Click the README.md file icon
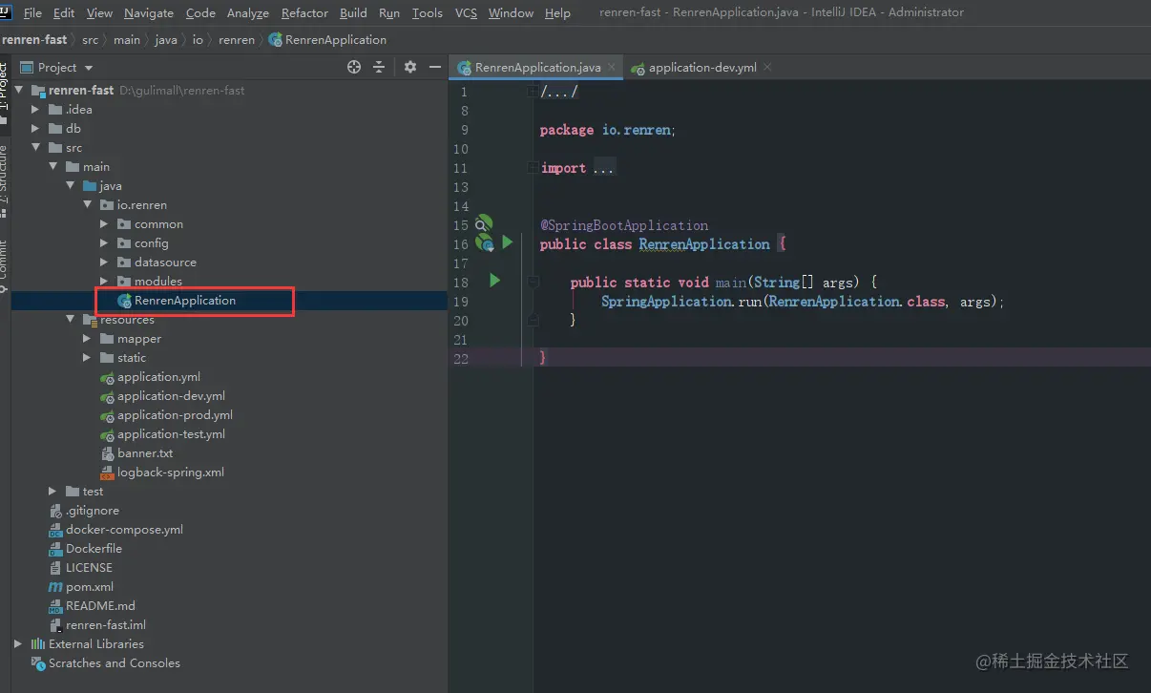The height and width of the screenshot is (693, 1151). pos(55,606)
